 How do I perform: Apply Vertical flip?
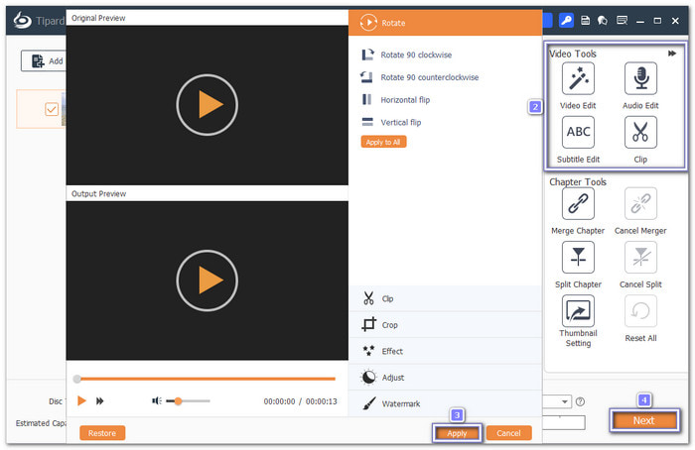click(x=391, y=123)
